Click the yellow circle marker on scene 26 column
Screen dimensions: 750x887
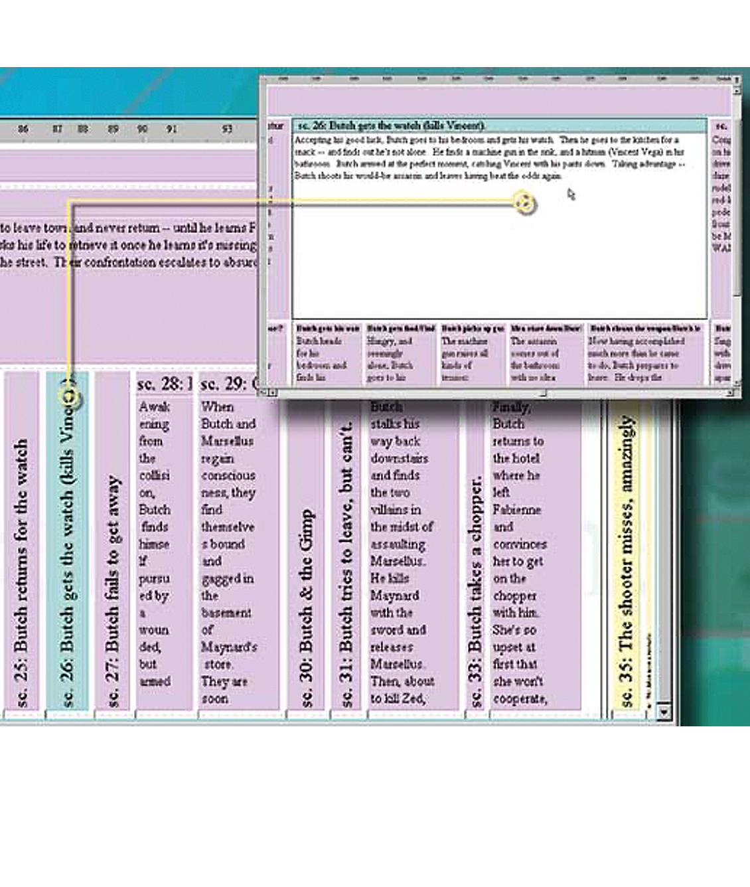(x=70, y=398)
